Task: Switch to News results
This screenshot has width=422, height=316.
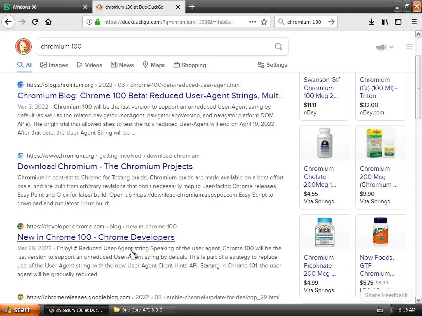Action: [122, 65]
